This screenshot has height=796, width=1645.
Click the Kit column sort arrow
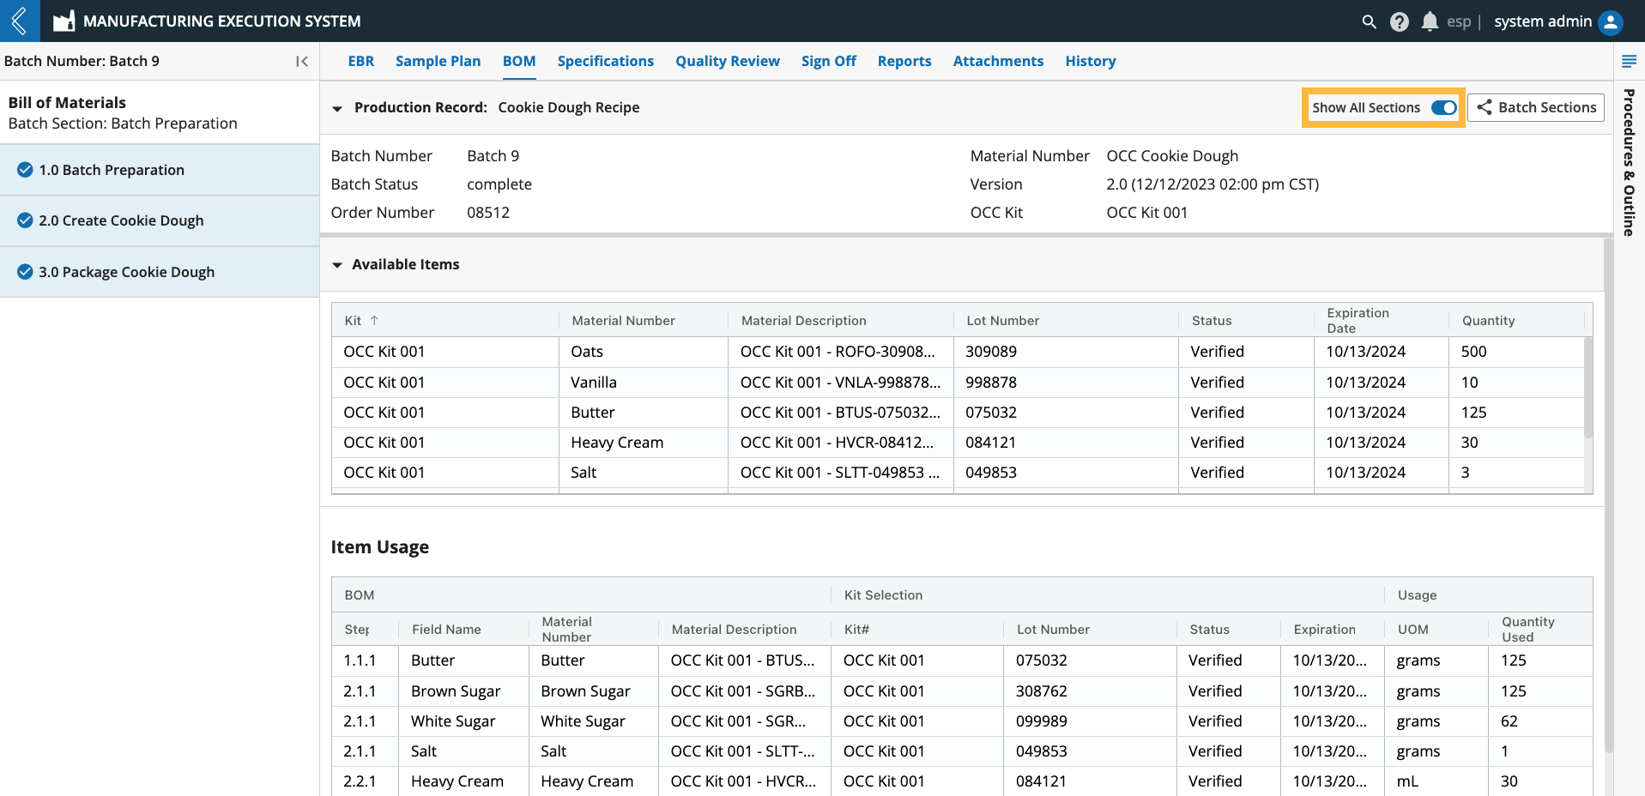(x=374, y=320)
